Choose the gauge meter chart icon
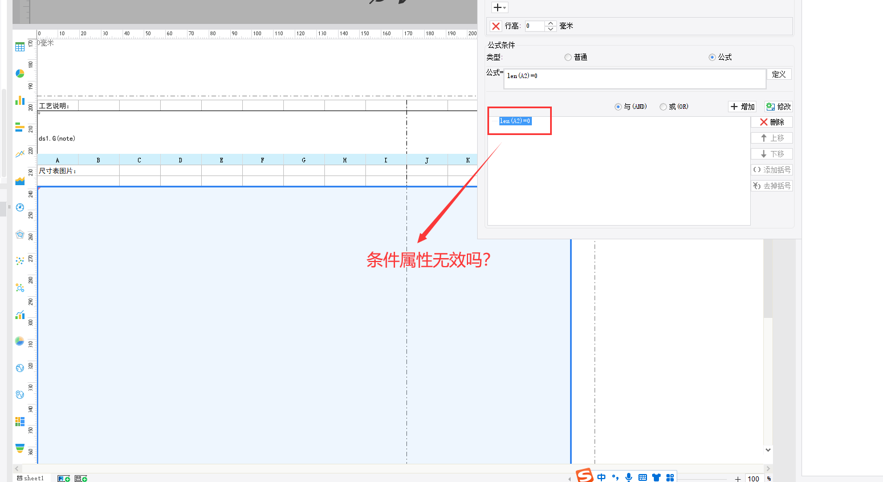The image size is (883, 482). click(20, 207)
